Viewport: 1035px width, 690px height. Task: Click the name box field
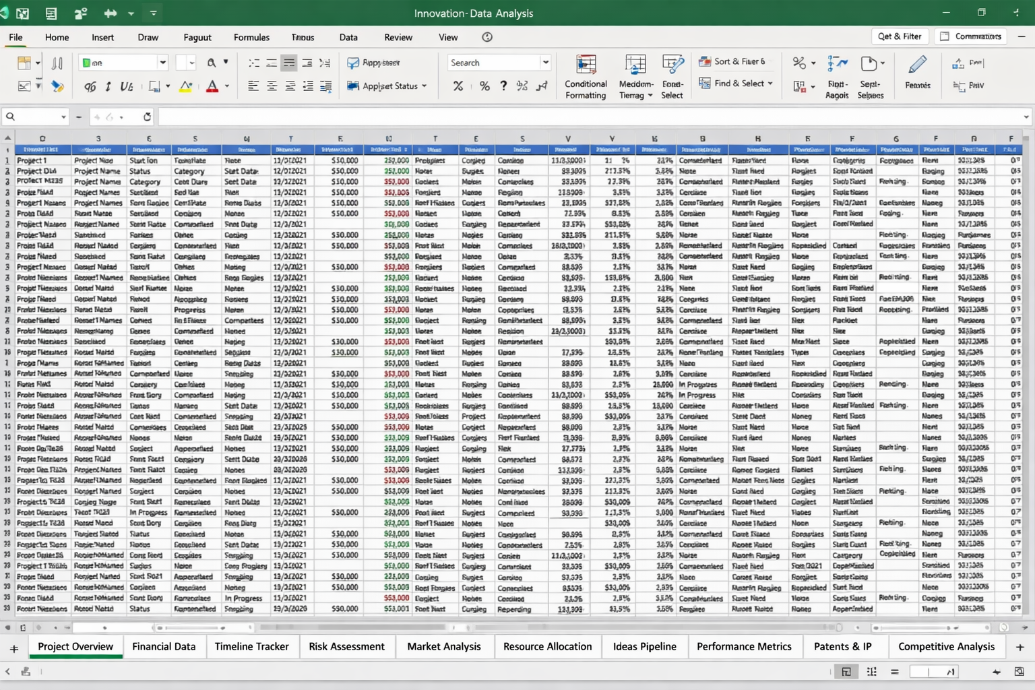point(36,117)
